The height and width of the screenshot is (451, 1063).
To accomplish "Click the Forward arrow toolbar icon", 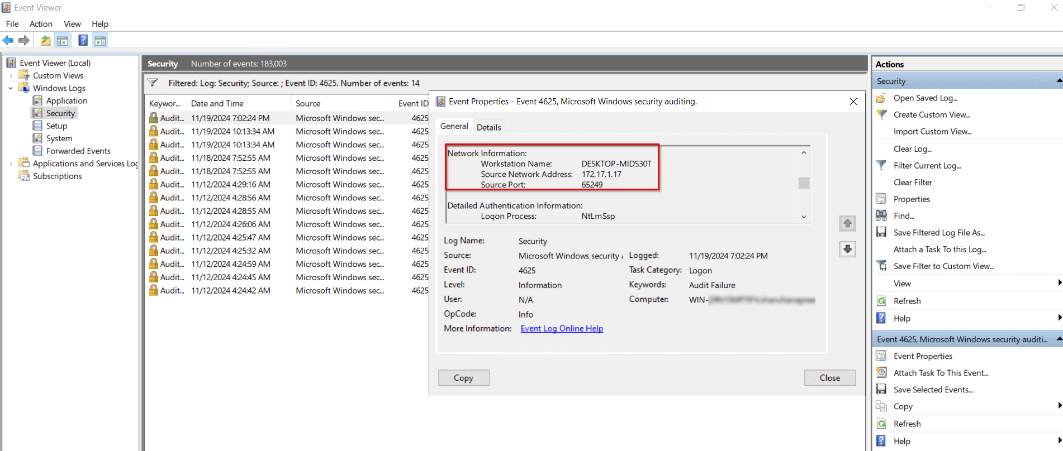I will [24, 40].
